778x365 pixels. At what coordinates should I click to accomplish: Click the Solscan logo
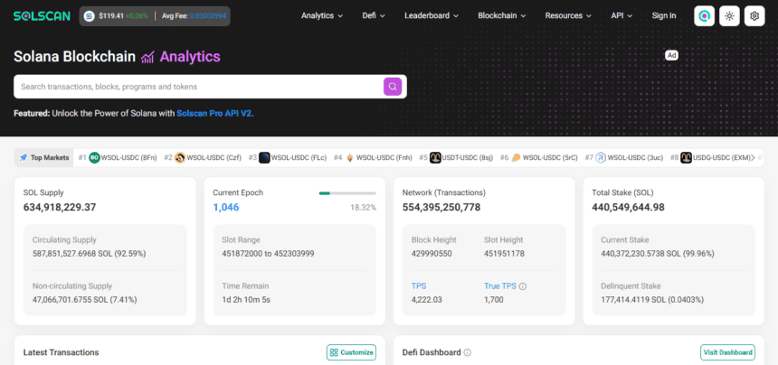click(42, 16)
